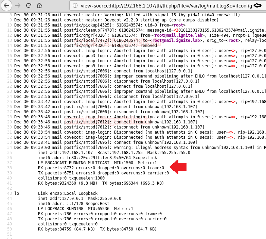Screen dimensions: 266x239
Task: Click 'postfix/smtpd[7612]: connect' text on line 29
Action: tap(97, 122)
